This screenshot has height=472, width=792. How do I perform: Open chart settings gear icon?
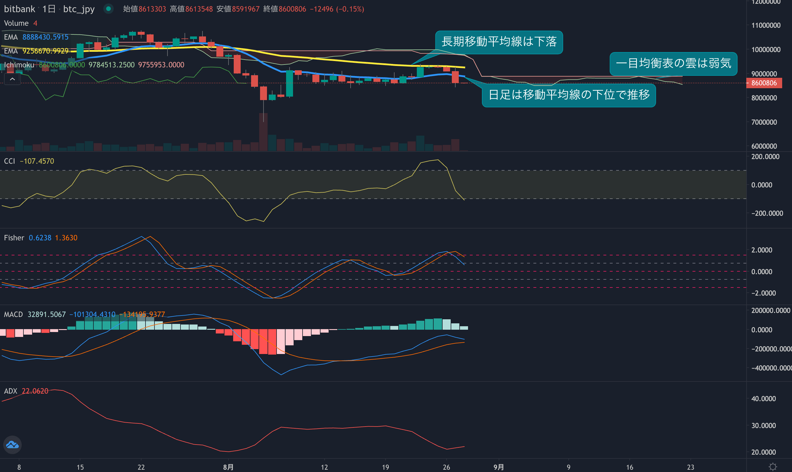(x=773, y=467)
